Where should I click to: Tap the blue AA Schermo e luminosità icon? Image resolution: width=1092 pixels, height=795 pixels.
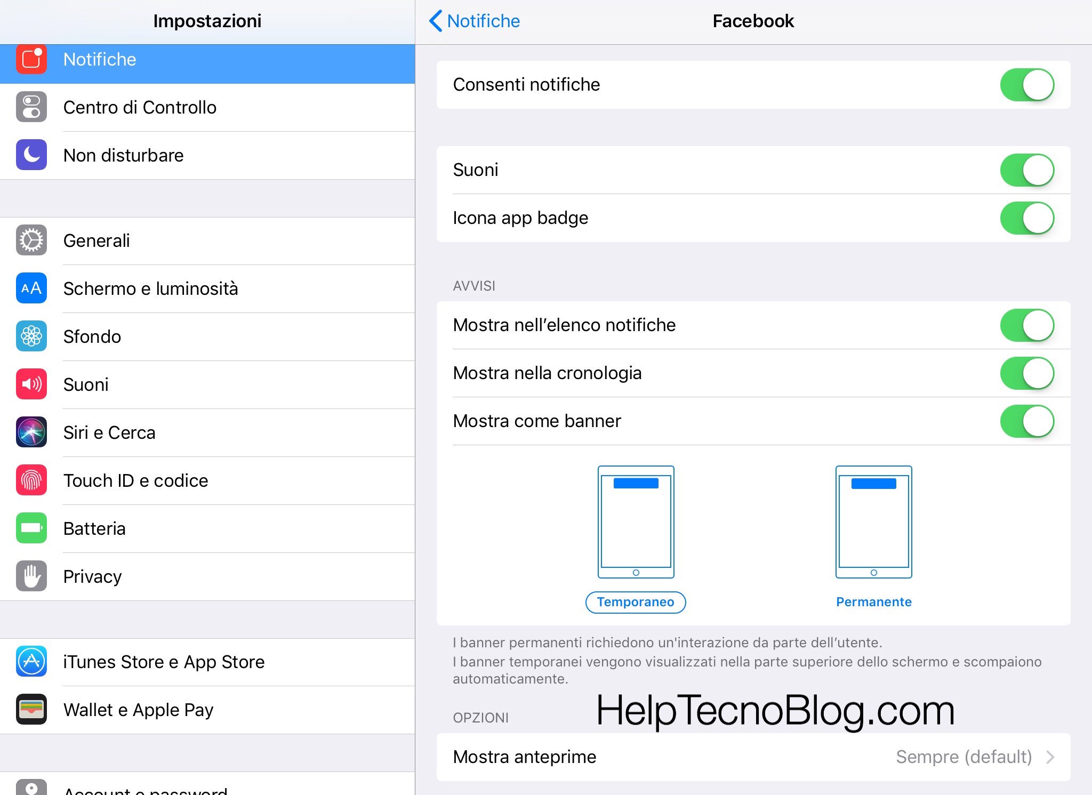coord(31,288)
